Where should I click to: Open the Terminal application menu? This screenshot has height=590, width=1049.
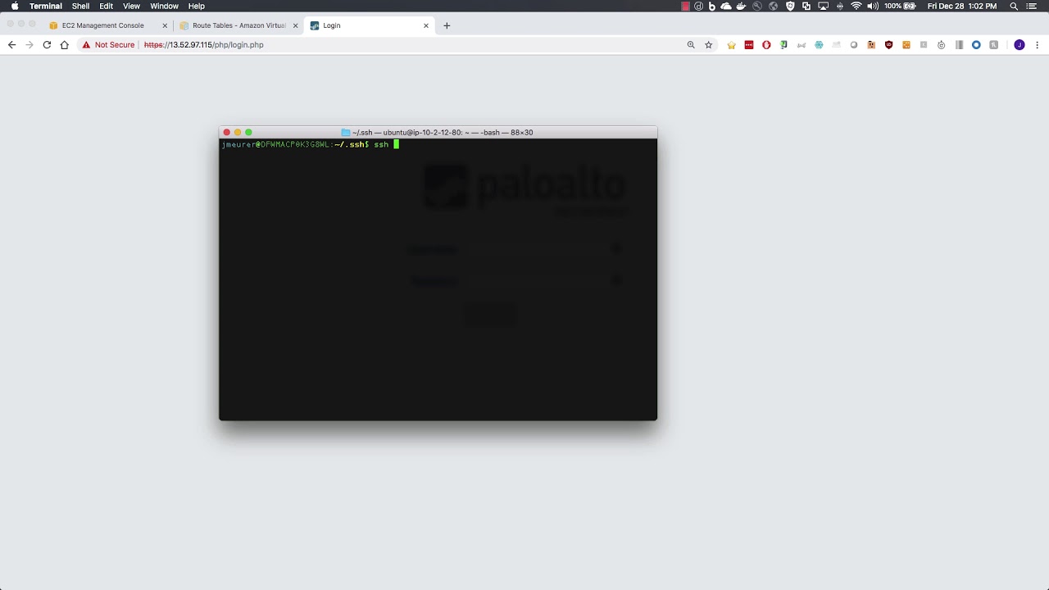46,6
